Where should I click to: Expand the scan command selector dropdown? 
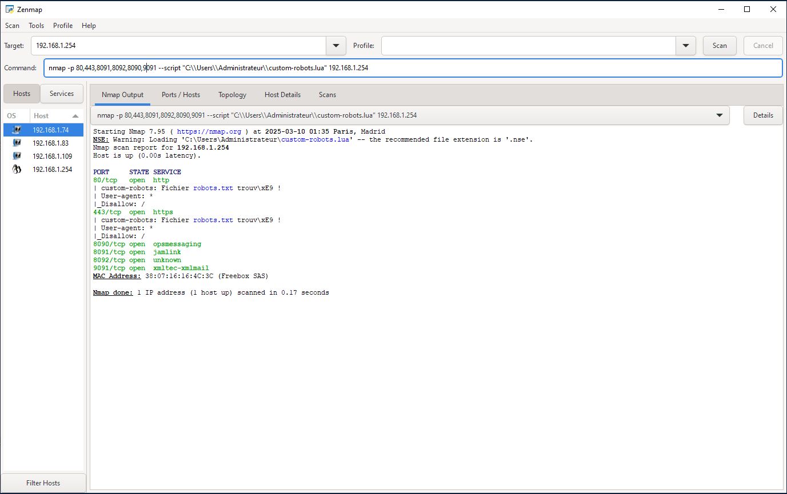(x=720, y=115)
